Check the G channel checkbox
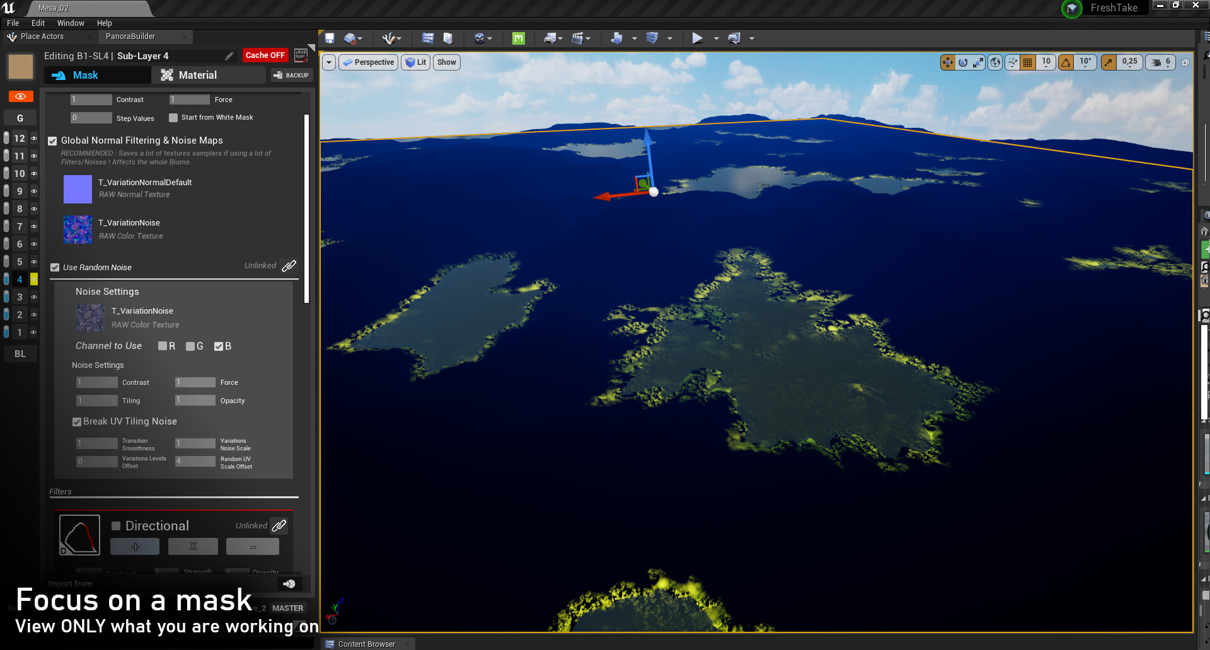The image size is (1210, 650). tap(190, 346)
